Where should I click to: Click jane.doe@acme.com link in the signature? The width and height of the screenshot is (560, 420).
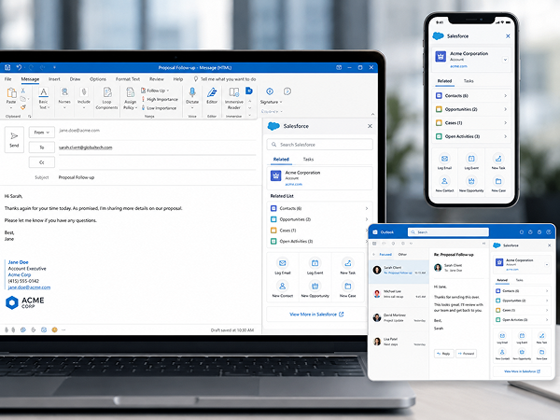click(29, 287)
